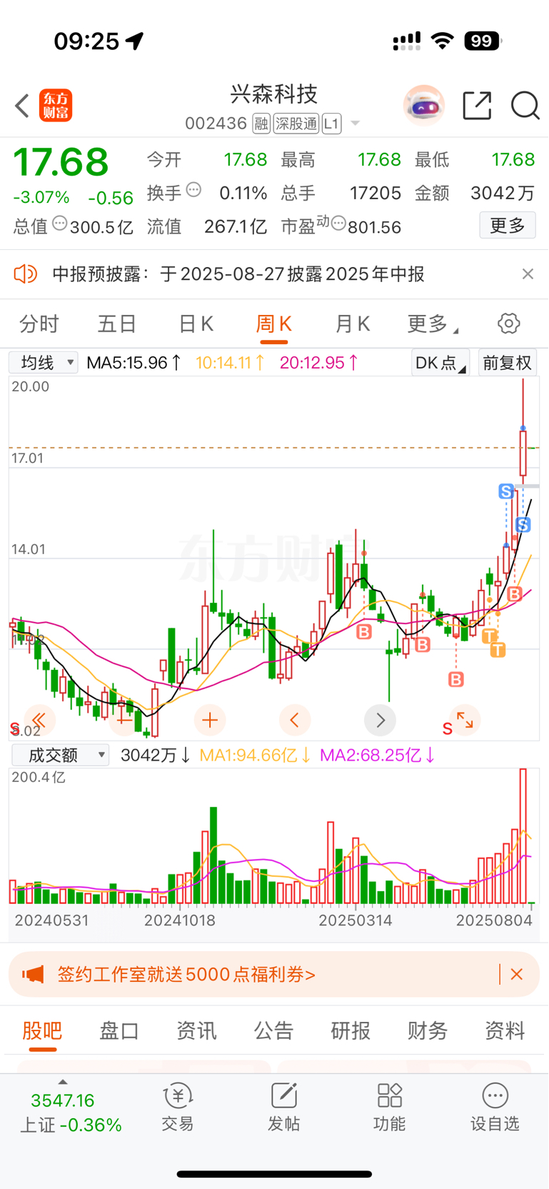Switch to 月K chart tab
The image size is (549, 1189).
coord(352,324)
